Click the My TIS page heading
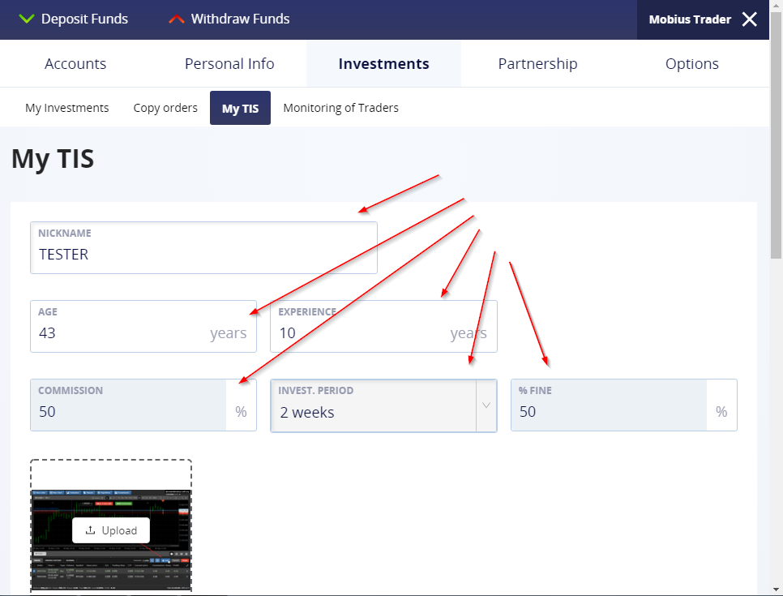Viewport: 783px width, 596px height. coord(53,160)
